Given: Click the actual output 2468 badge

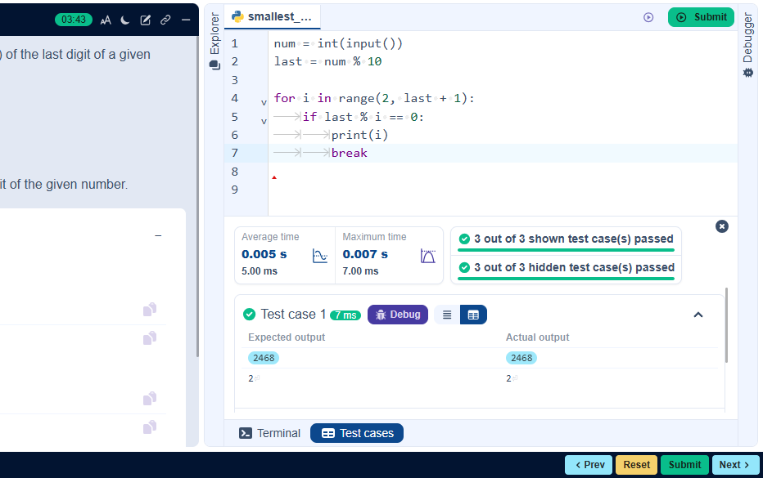Looking at the screenshot, I should tap(521, 358).
